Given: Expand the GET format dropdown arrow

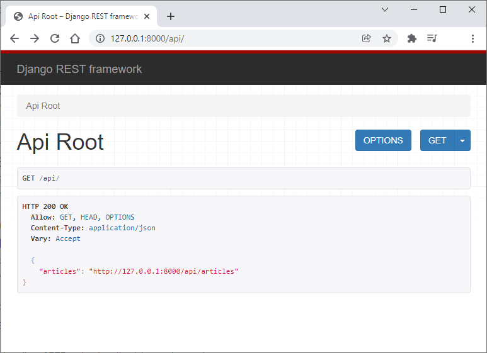Looking at the screenshot, I should click(x=462, y=140).
